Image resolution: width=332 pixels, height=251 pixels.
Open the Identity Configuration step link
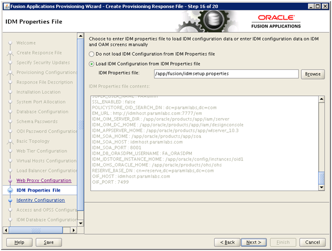coord(41,200)
